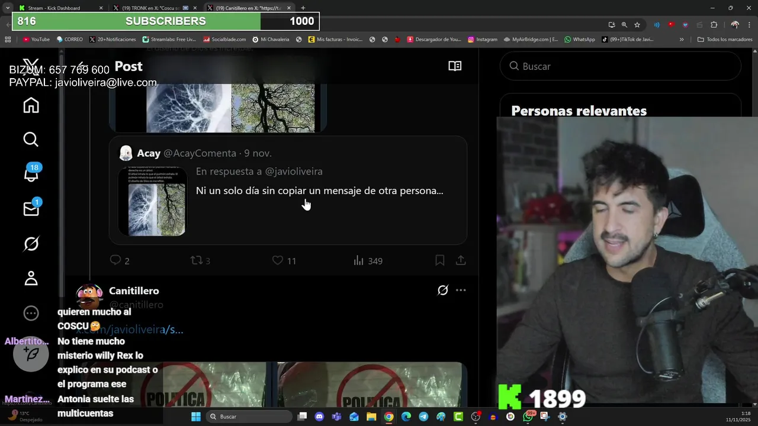Open three-dot menu on Canitillero's post

[461, 290]
